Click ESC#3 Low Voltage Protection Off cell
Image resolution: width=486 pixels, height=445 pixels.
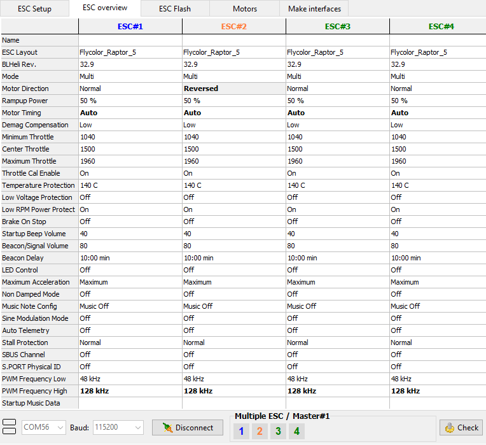tap(338, 197)
